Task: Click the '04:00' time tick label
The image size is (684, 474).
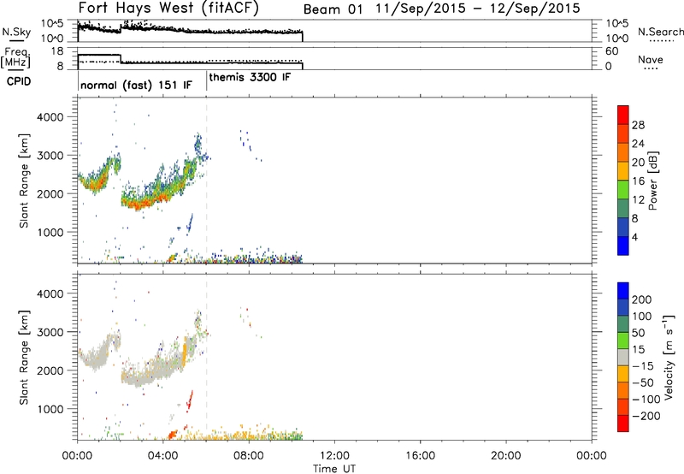Action: [163, 456]
